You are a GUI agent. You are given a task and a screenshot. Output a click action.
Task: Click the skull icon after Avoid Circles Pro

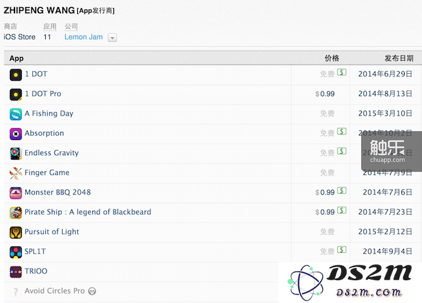point(92,291)
